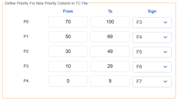Click the chevron arrow in F7 dropdown
The height and width of the screenshot is (99, 177).
click(165, 82)
